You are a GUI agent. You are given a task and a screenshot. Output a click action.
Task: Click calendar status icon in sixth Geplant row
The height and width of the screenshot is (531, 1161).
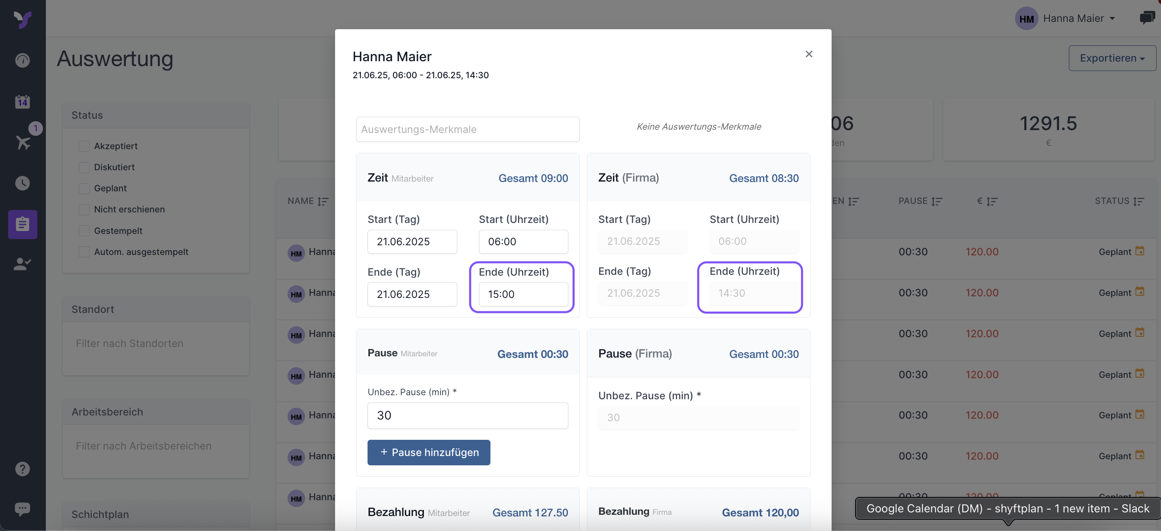(1139, 455)
